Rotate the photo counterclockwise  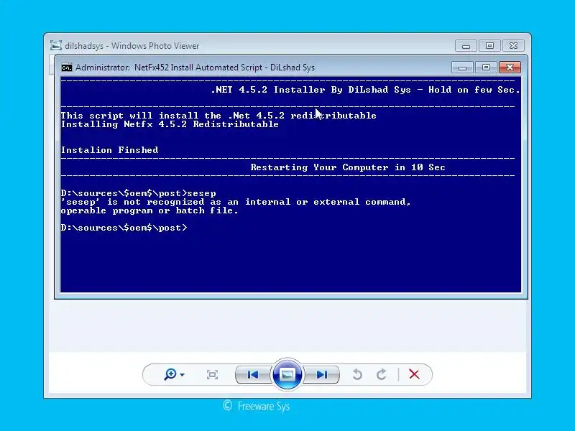(x=357, y=374)
